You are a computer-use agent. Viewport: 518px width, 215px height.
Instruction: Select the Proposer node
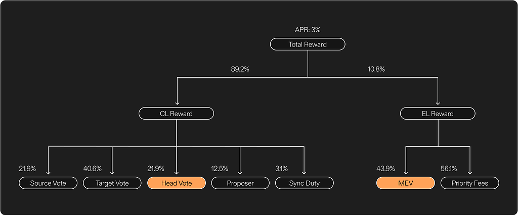coord(240,183)
